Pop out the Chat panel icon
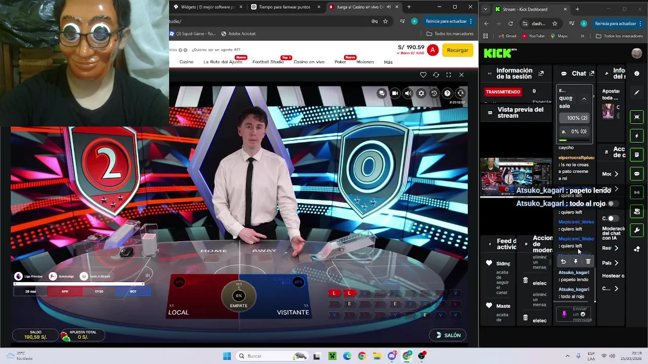 point(591,74)
